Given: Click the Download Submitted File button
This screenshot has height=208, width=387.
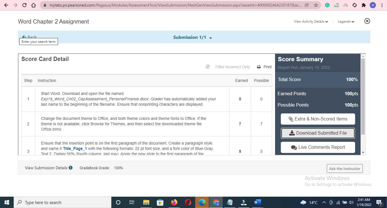Looking at the screenshot, I should click(x=318, y=133).
